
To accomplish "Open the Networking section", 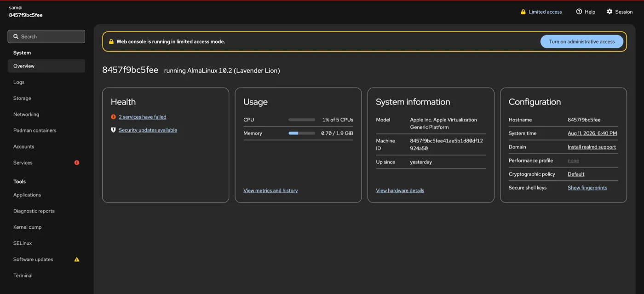I will pyautogui.click(x=46, y=114).
